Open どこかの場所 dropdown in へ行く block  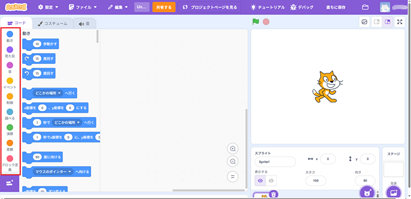(48, 93)
